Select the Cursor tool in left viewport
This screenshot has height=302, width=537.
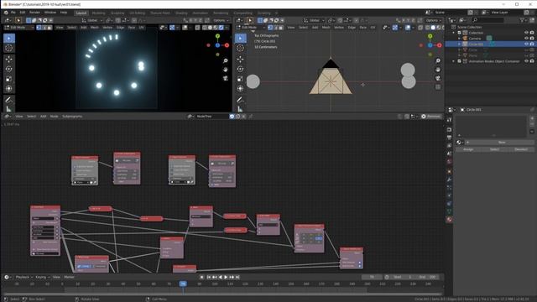pos(9,49)
